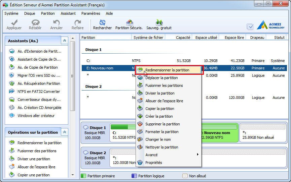Collapse Opérations sur la partition panel
Image resolution: width=291 pixels, height=182 pixels.
[64, 132]
